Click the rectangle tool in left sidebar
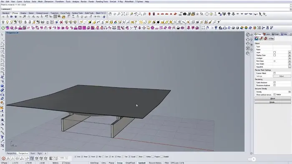 click(x=2, y=65)
